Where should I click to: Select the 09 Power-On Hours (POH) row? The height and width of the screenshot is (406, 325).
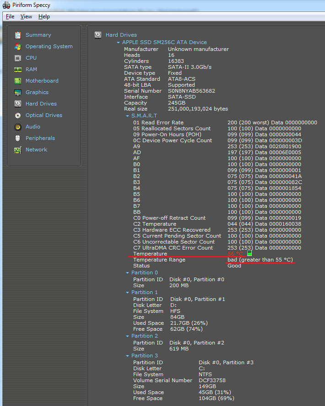217,134
